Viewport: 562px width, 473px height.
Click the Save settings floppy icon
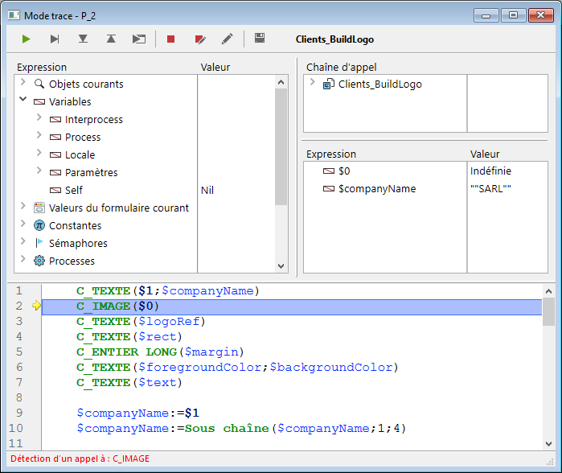tap(260, 39)
